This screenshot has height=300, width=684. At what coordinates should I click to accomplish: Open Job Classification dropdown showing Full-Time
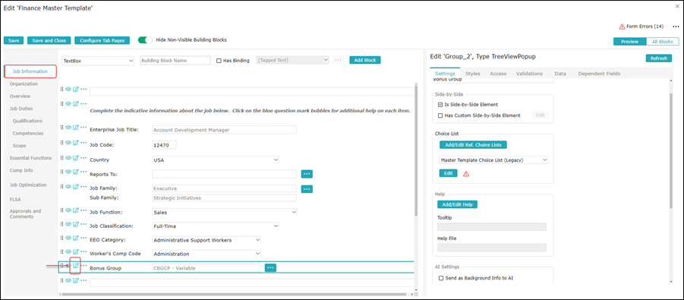(x=216, y=226)
